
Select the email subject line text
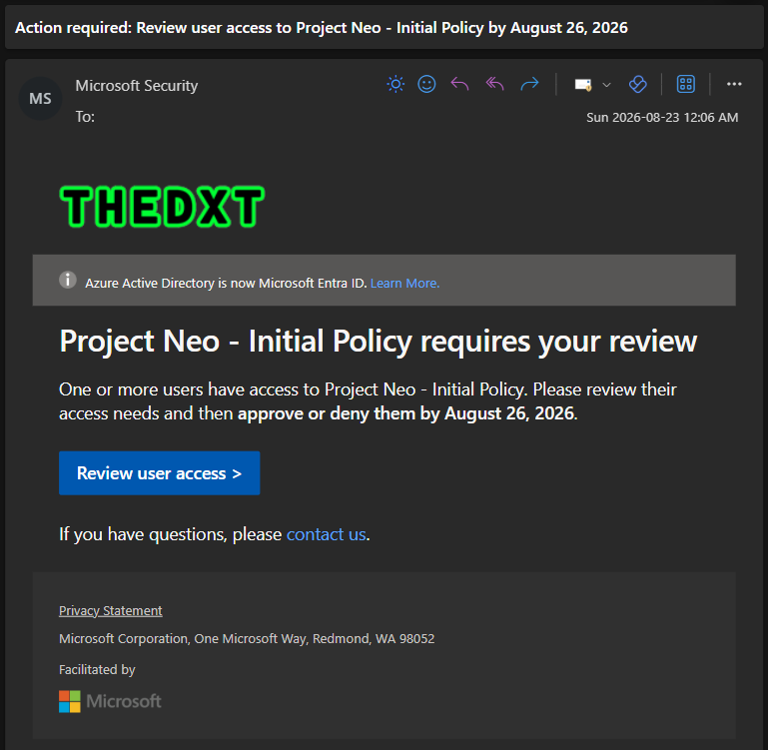[322, 28]
